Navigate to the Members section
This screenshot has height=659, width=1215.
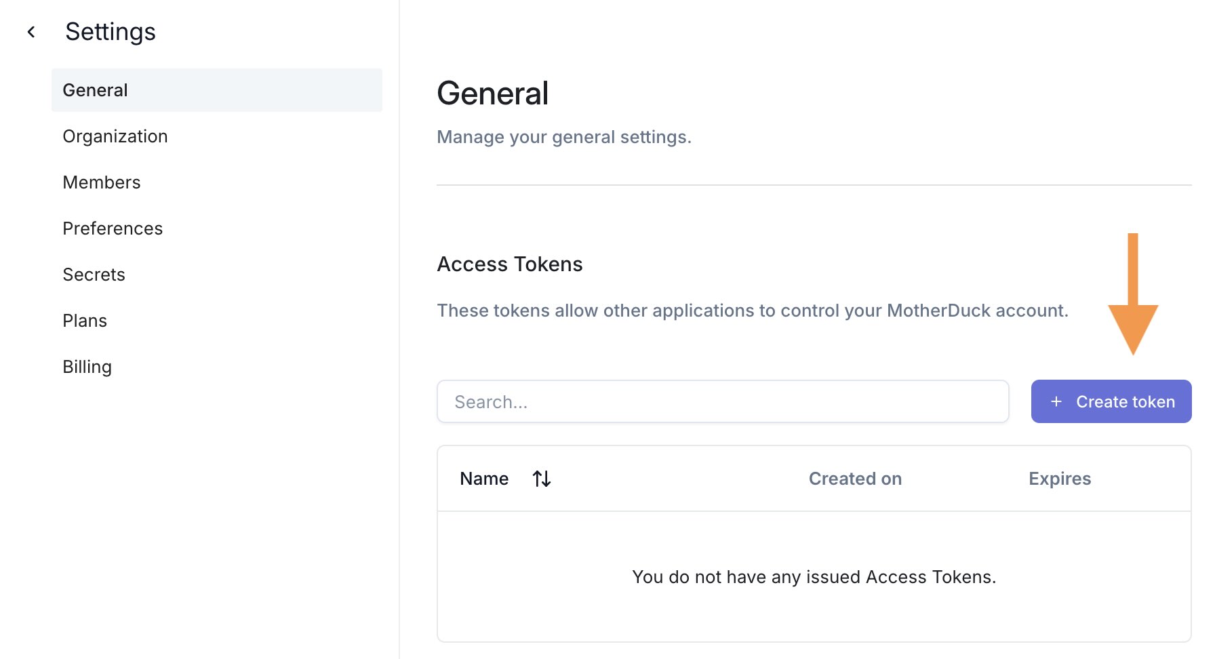(x=101, y=182)
